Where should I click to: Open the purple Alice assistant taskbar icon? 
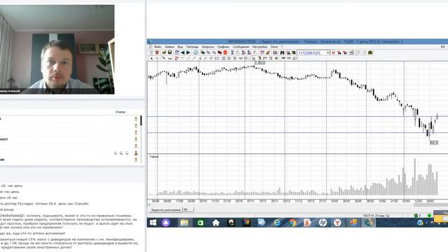(x=166, y=223)
